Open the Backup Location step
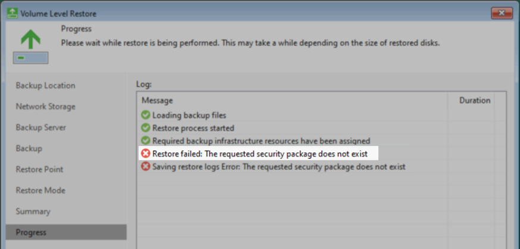This screenshot has width=520, height=249. click(x=45, y=86)
